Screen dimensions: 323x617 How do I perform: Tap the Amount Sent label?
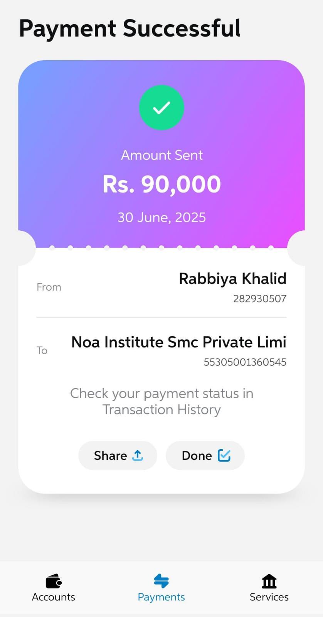click(161, 155)
